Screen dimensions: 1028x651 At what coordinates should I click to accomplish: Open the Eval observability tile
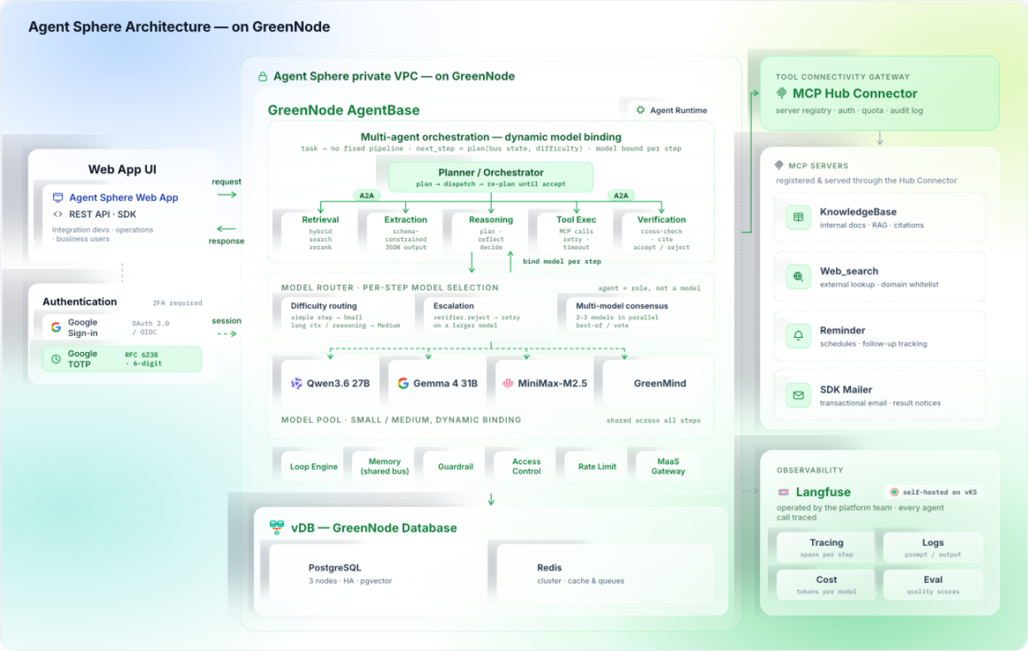pyautogui.click(x=933, y=585)
